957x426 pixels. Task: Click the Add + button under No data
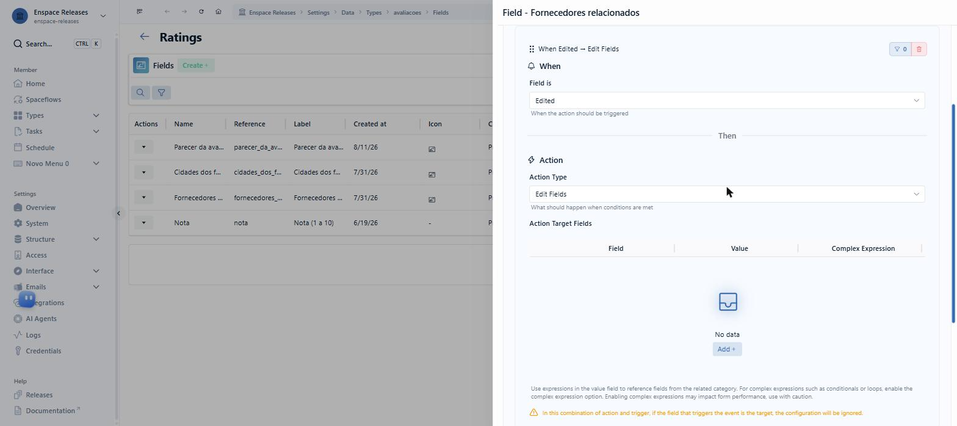click(x=727, y=349)
